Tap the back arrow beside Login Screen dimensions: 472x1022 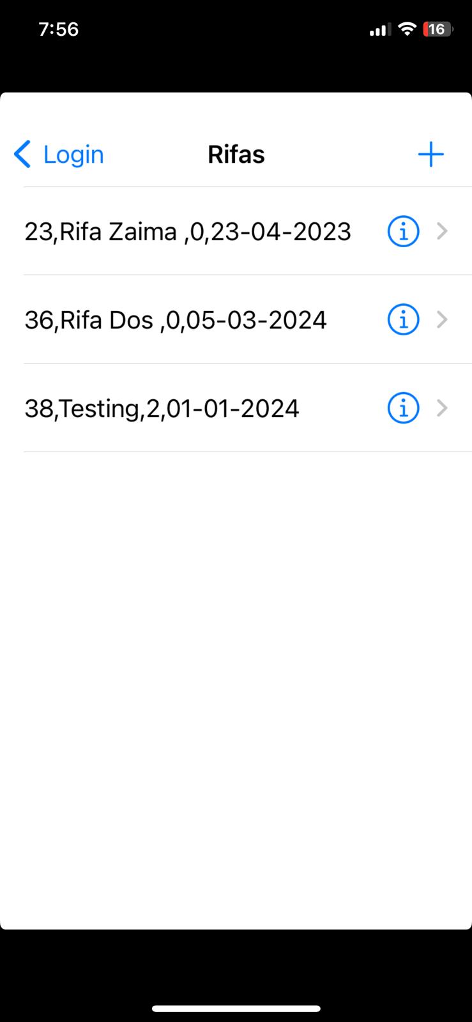point(22,155)
